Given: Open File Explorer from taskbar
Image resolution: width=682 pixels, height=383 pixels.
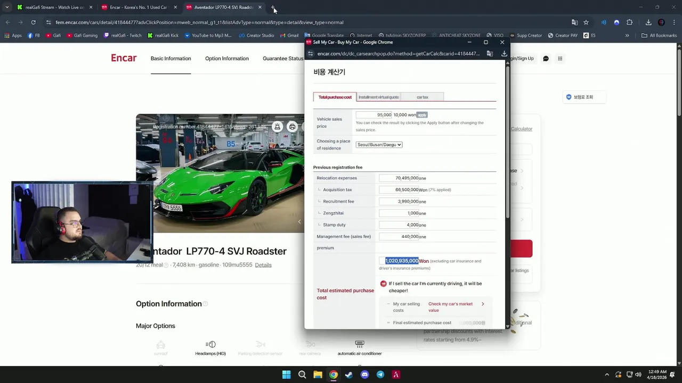Looking at the screenshot, I should tap(318, 374).
